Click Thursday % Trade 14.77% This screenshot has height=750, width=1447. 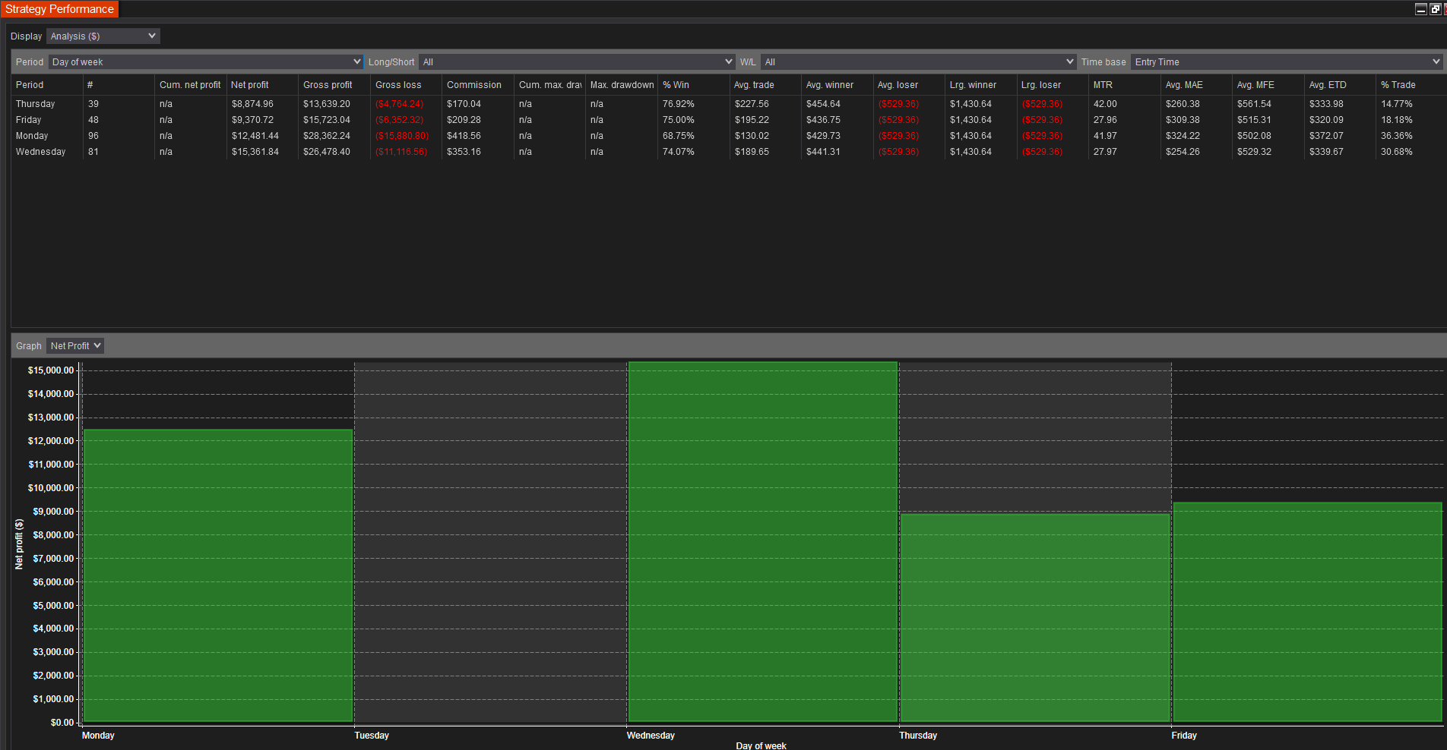click(1397, 104)
